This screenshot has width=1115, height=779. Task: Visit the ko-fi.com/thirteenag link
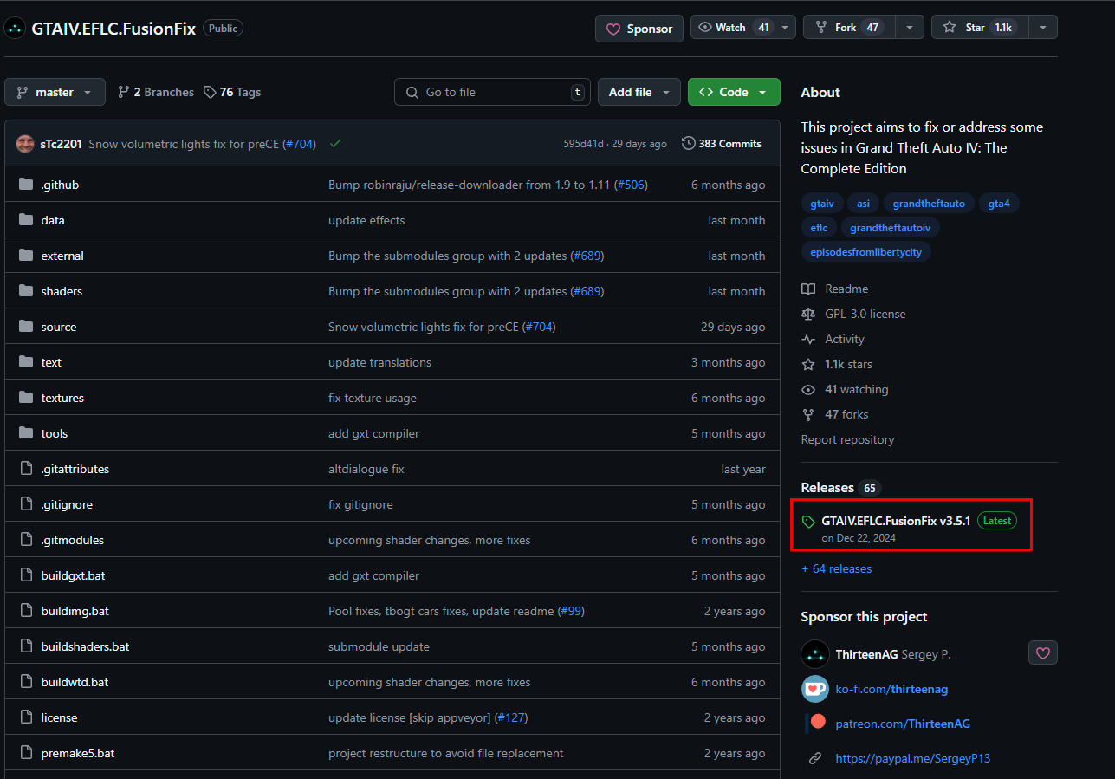click(x=891, y=689)
